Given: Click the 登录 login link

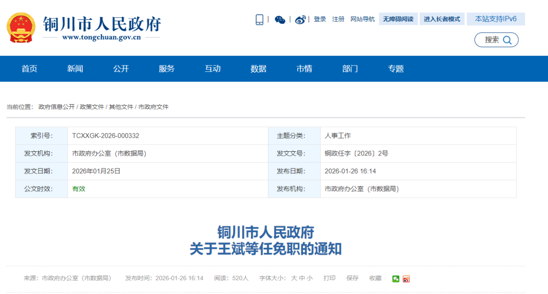Looking at the screenshot, I should tap(319, 18).
